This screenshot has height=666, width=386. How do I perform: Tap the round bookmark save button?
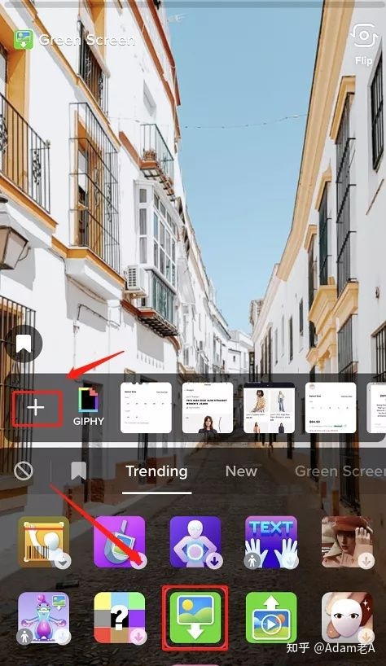pyautogui.click(x=24, y=344)
